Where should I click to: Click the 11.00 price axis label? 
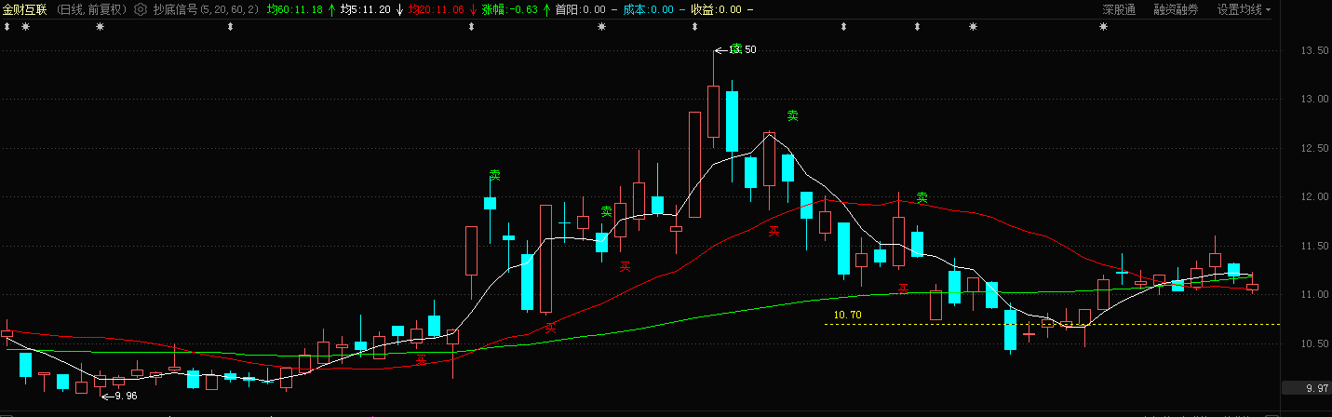point(1313,294)
